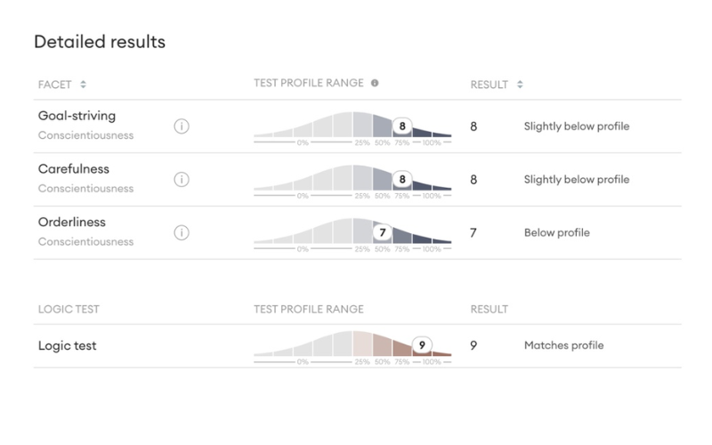Click the Carefulness score marker 8
Image resolution: width=712 pixels, height=445 pixels.
coord(403,180)
